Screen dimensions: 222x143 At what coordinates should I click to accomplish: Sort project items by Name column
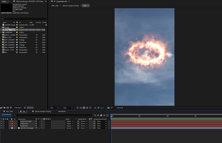[5, 22]
